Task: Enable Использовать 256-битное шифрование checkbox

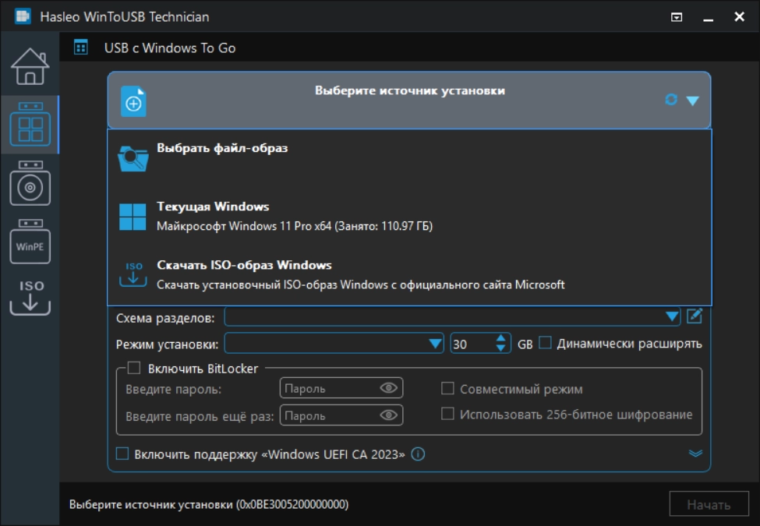Action: click(447, 414)
